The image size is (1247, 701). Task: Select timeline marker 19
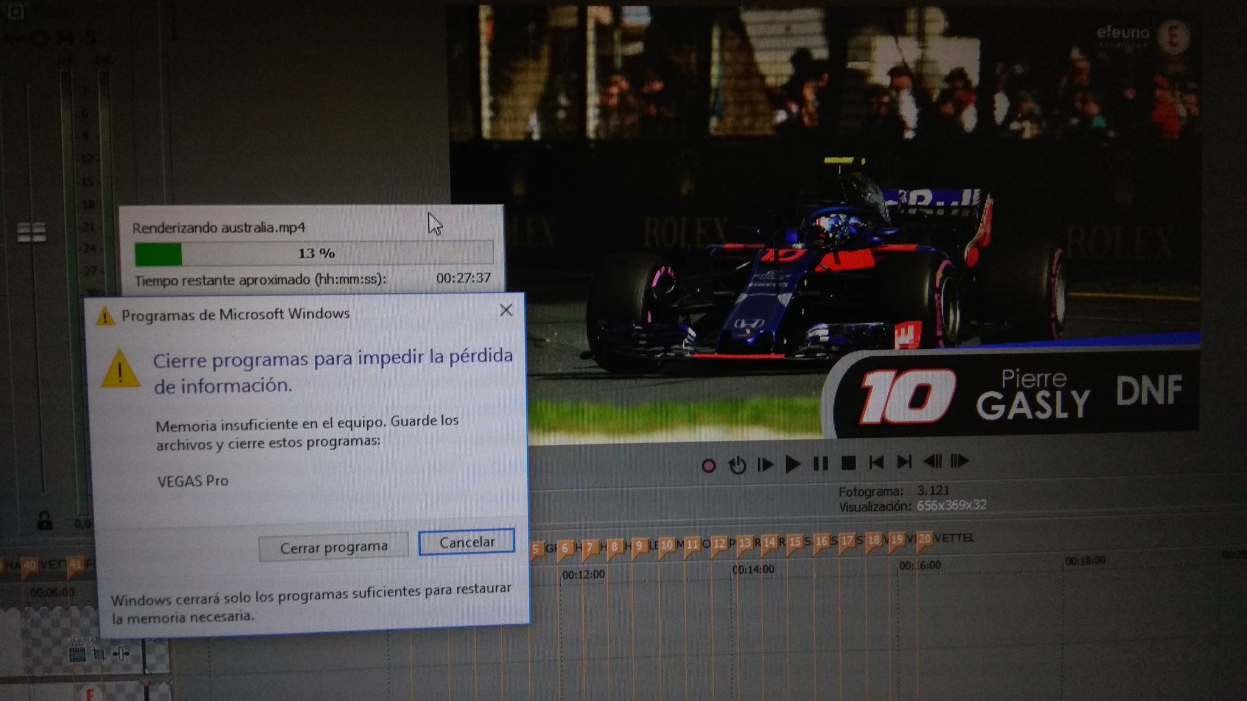[x=897, y=540]
